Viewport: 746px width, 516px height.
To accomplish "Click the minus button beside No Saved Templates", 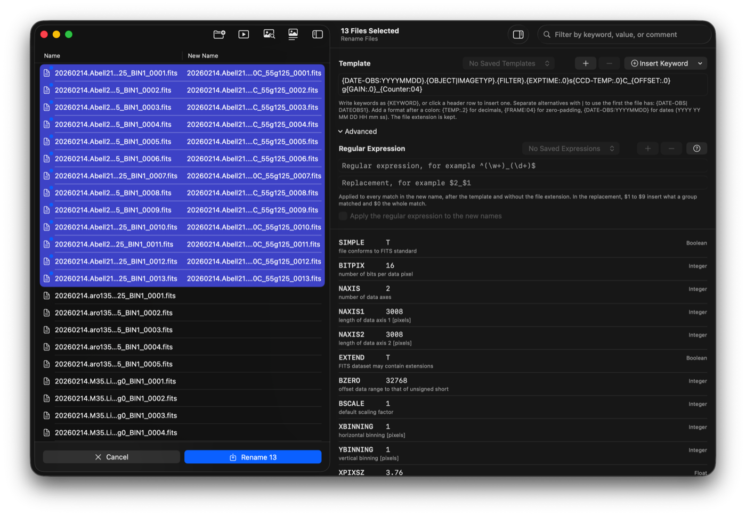I will coord(609,63).
